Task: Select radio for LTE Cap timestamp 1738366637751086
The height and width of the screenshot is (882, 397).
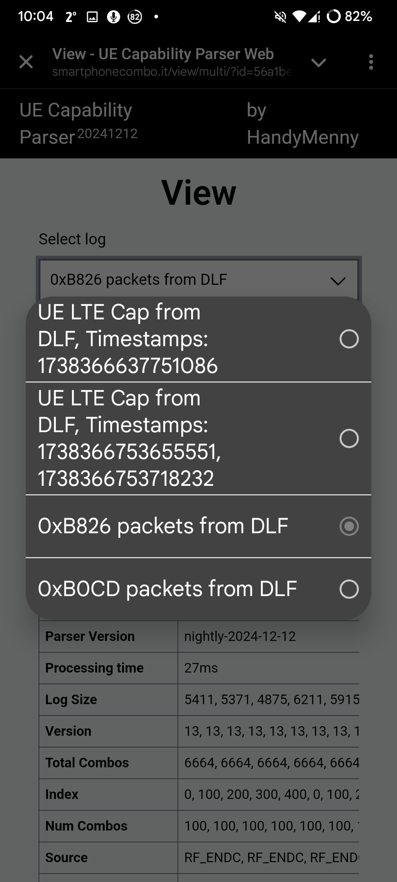Action: [x=349, y=339]
